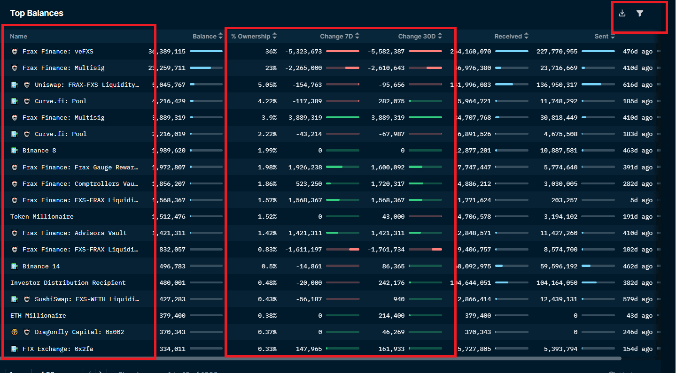Click the contract icon next to Uniswap FRAX-FXS Liquidity
676x373 pixels.
click(x=14, y=84)
